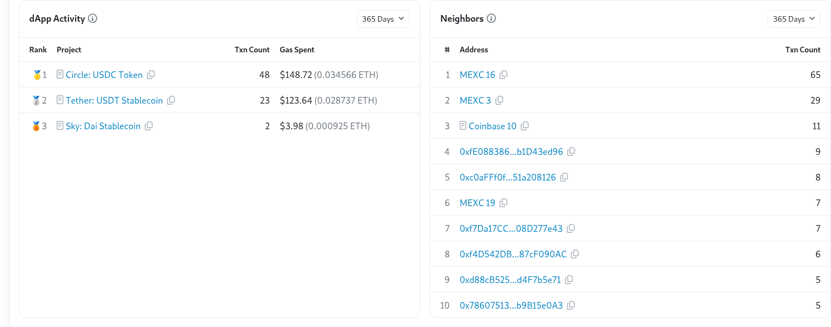831x327 pixels.
Task: Open Neighbors 365 Days dropdown
Action: tap(794, 19)
